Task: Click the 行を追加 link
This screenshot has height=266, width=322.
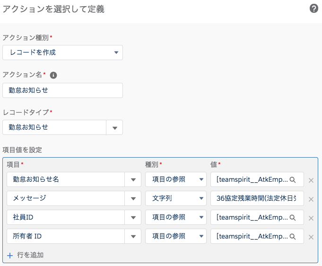Action: click(x=30, y=255)
